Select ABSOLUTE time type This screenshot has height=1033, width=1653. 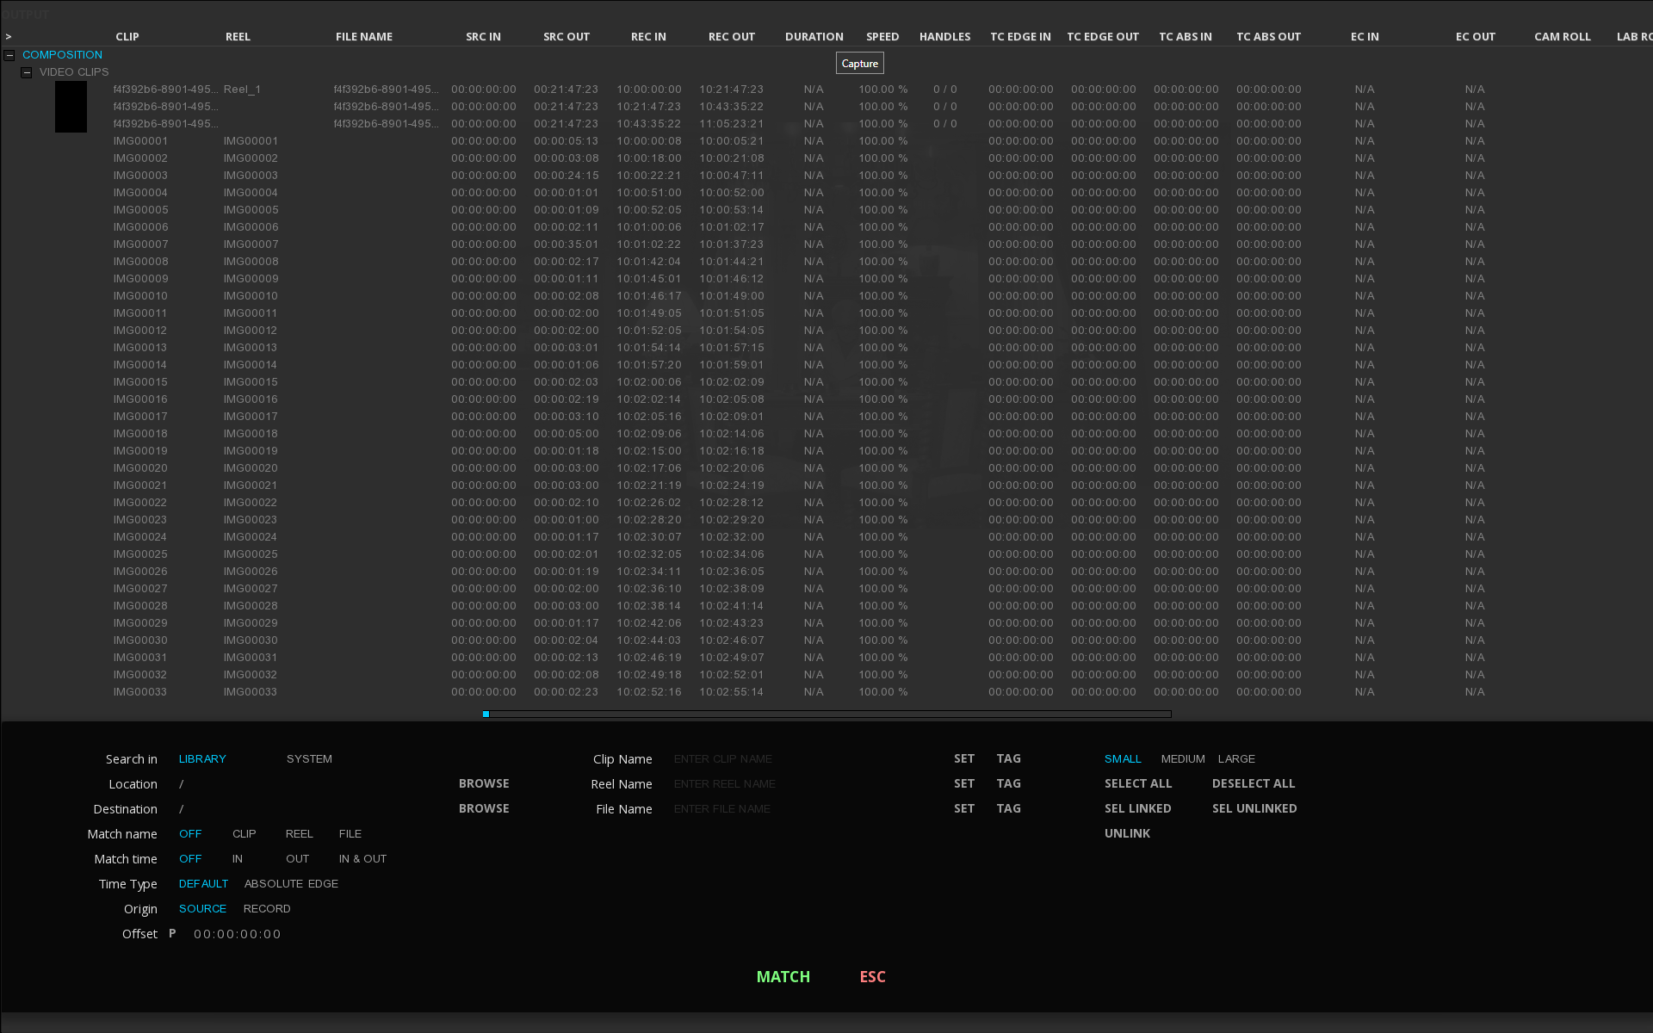(273, 883)
